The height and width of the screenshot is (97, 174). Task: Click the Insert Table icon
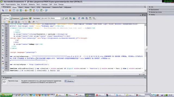(14, 10)
